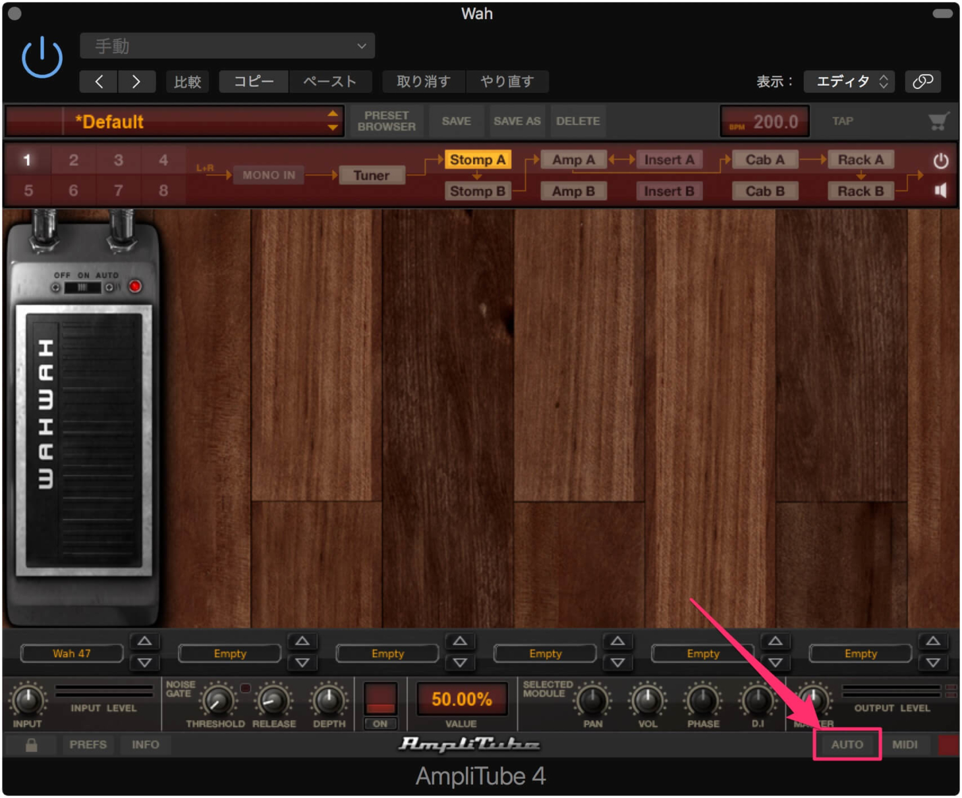Toggle the Wah pedal OFF/ON/AUTO switch
Viewport: 962px width, 798px height.
coord(82,288)
